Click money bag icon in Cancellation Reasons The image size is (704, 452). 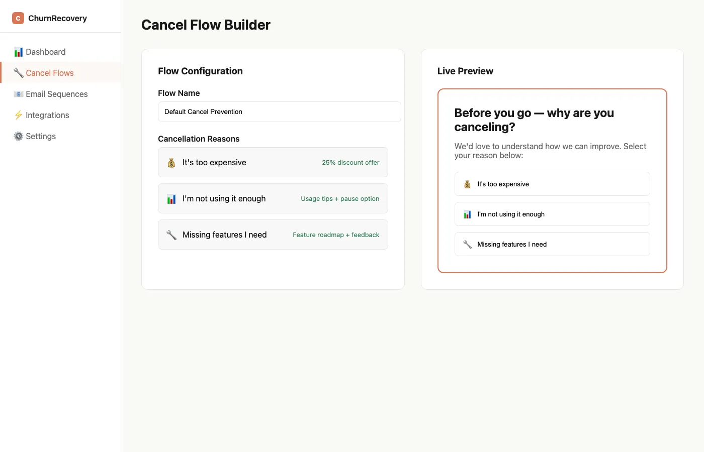click(171, 163)
